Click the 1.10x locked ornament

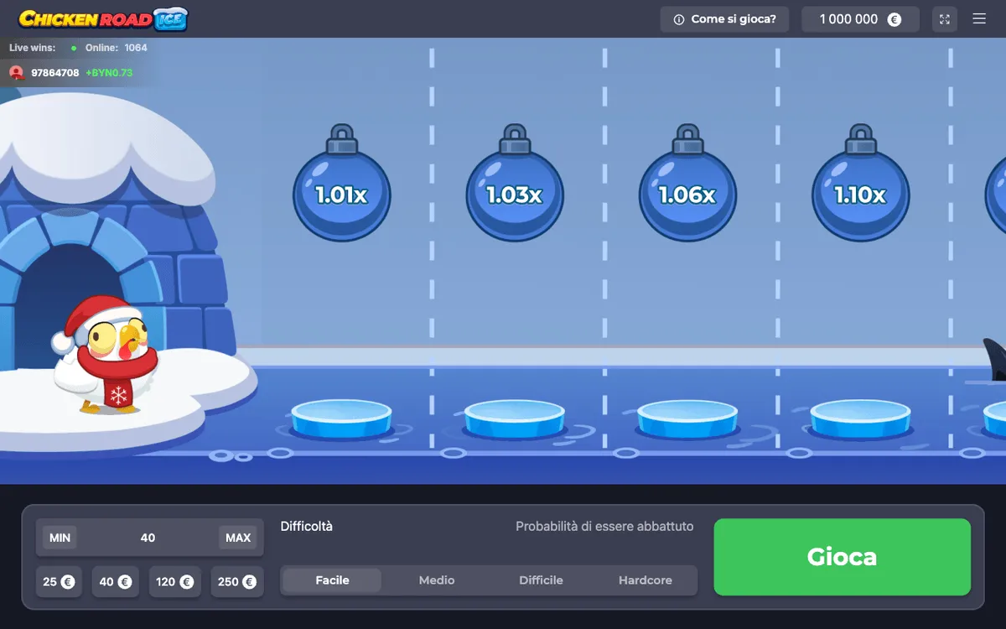coord(860,184)
